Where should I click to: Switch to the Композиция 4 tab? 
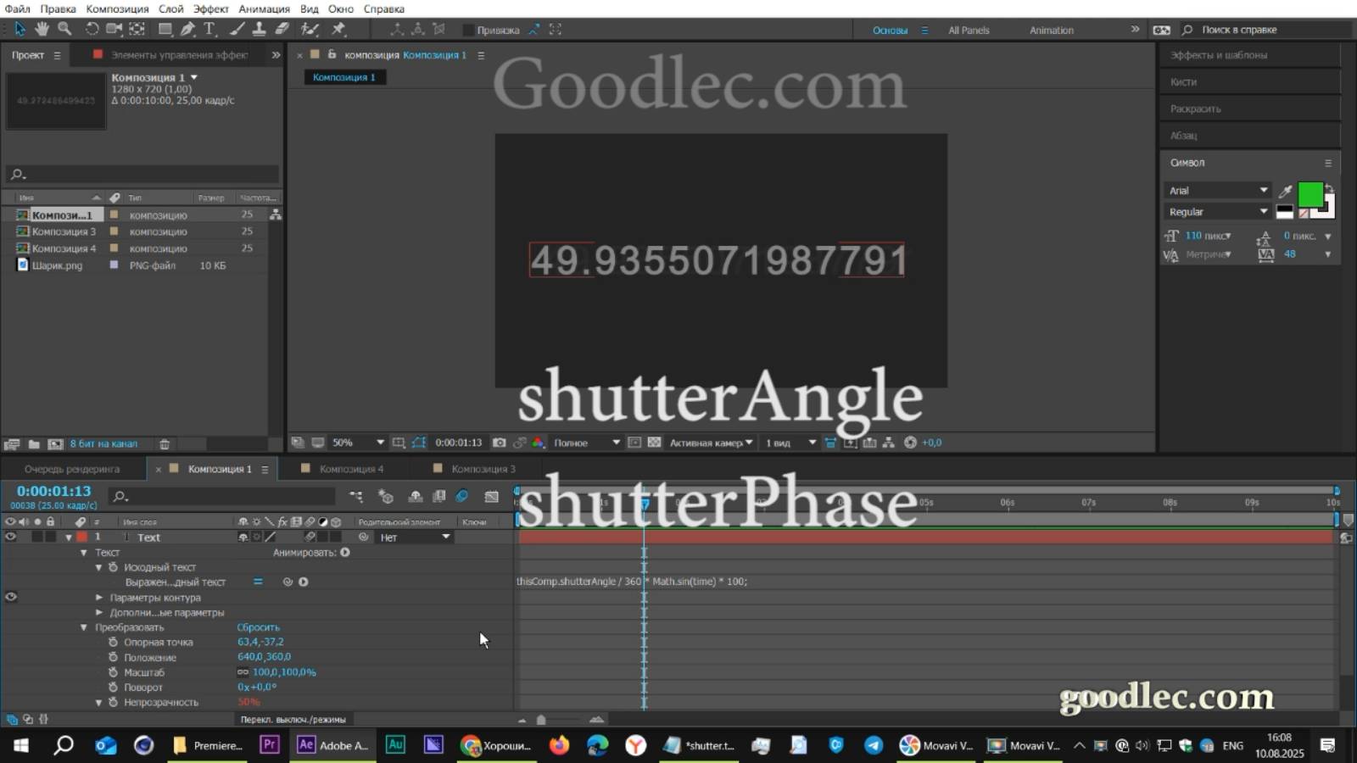pyautogui.click(x=349, y=468)
